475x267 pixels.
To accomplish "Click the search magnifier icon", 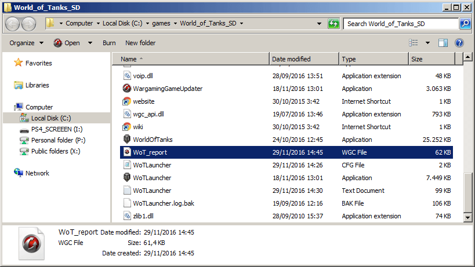I will 465,24.
